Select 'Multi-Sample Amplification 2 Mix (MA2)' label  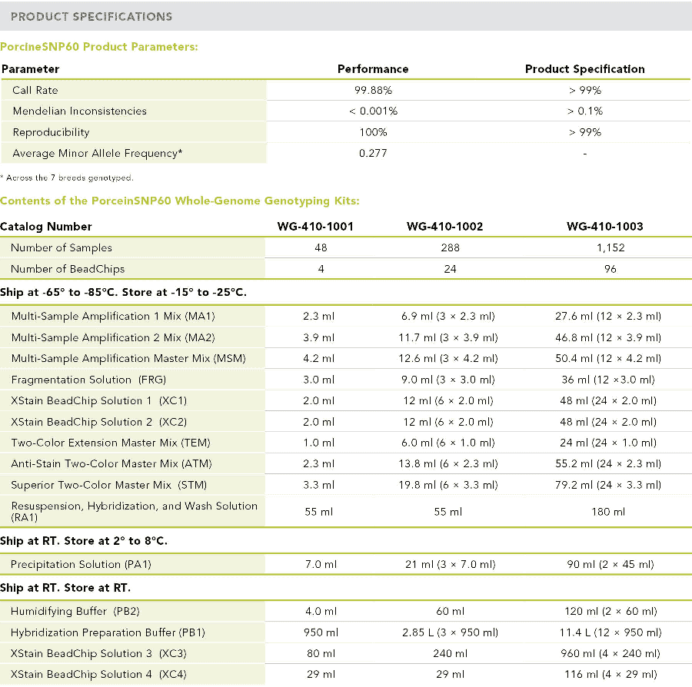pos(113,337)
